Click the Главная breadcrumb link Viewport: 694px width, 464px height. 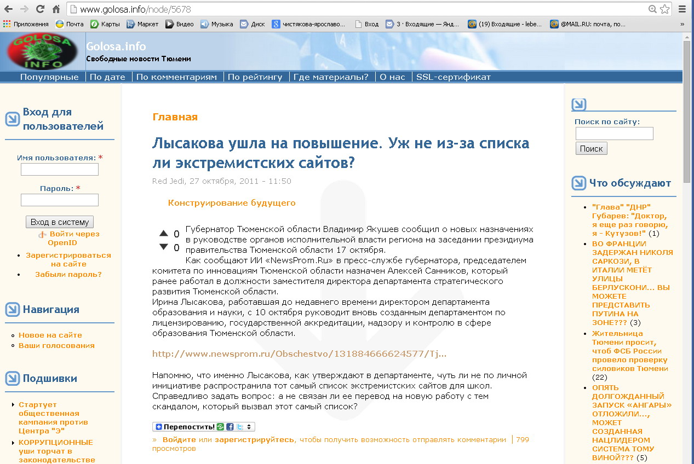(x=175, y=117)
